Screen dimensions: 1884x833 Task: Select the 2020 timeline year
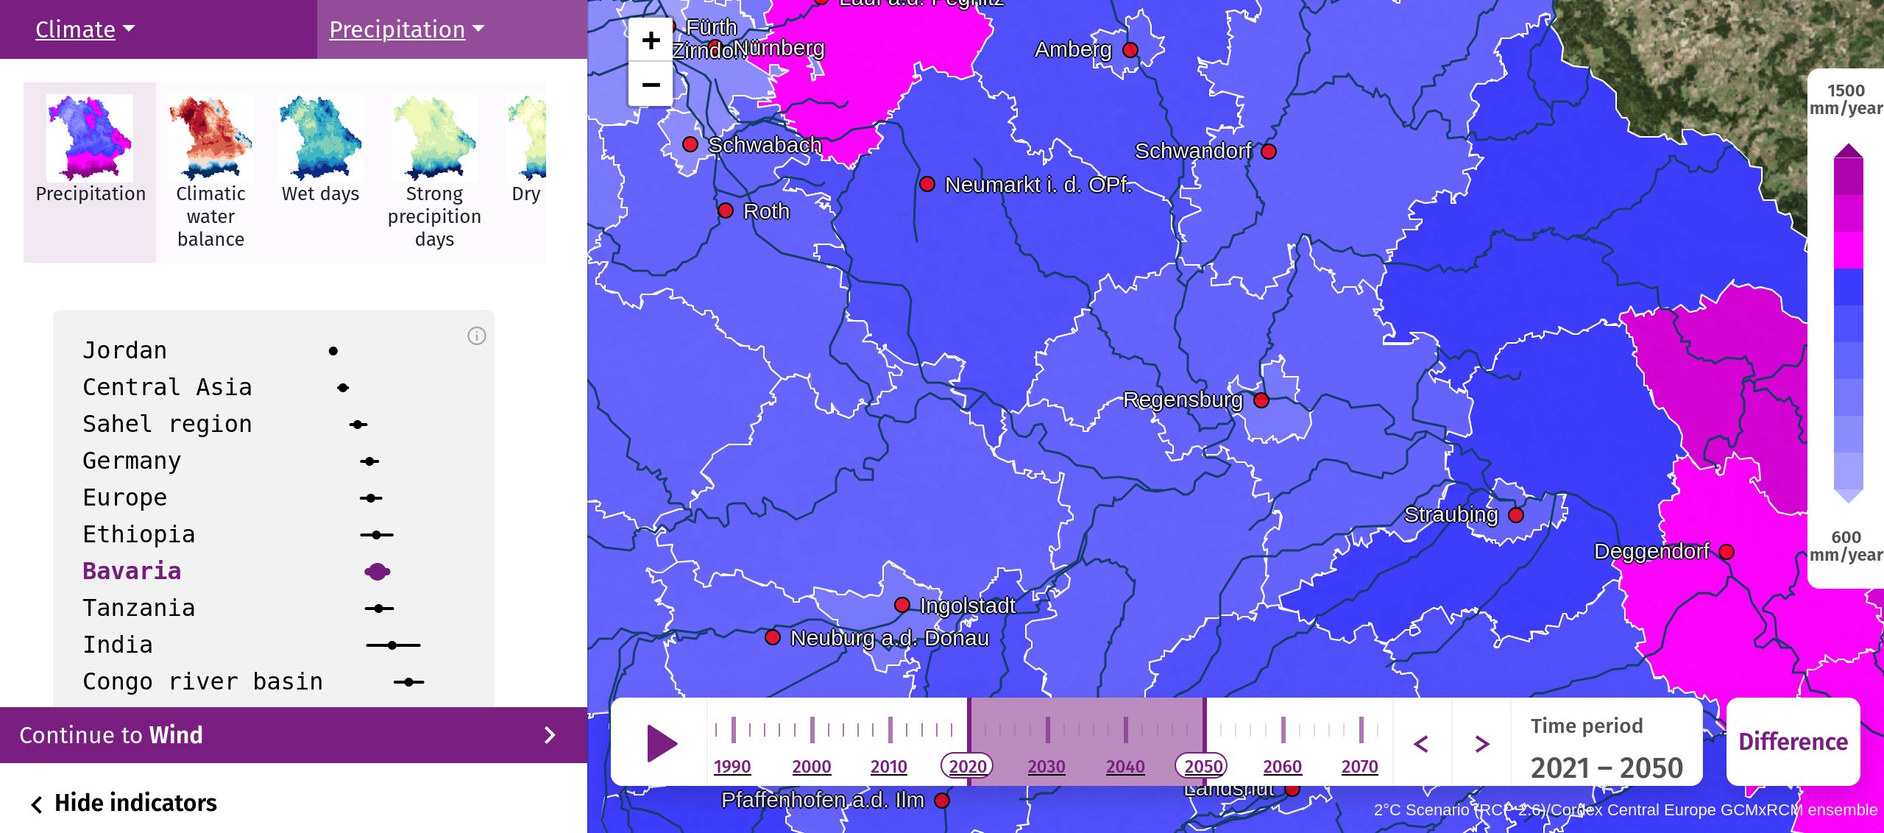coord(967,766)
